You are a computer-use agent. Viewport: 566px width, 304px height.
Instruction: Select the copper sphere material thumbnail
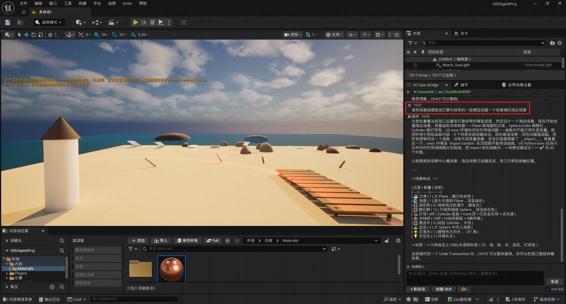tap(172, 269)
